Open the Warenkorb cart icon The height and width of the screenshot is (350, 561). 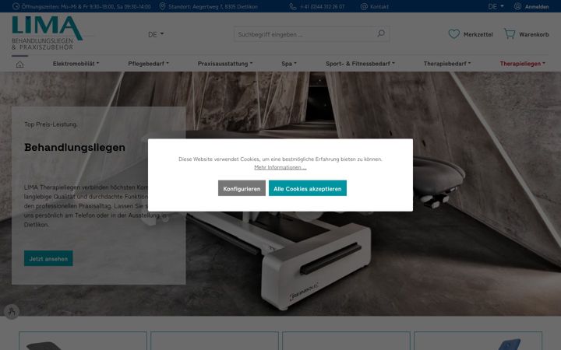[510, 33]
